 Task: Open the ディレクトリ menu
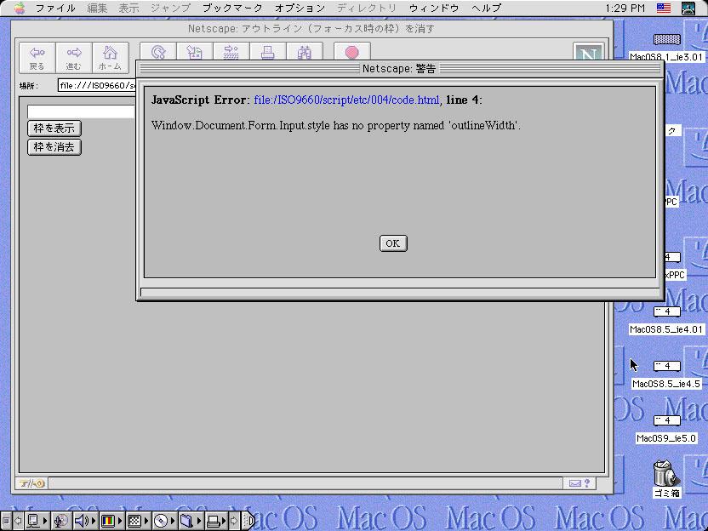(x=367, y=9)
